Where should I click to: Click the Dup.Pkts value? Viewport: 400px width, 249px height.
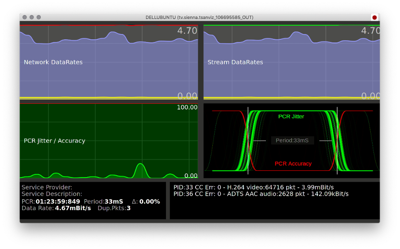pos(128,208)
